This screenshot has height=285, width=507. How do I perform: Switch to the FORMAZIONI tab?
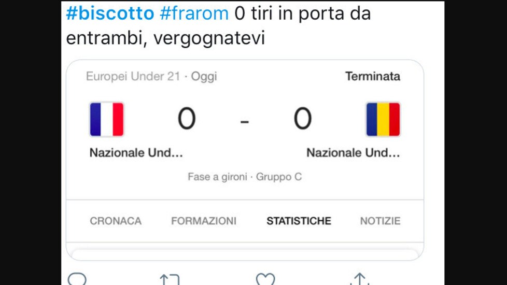204,221
